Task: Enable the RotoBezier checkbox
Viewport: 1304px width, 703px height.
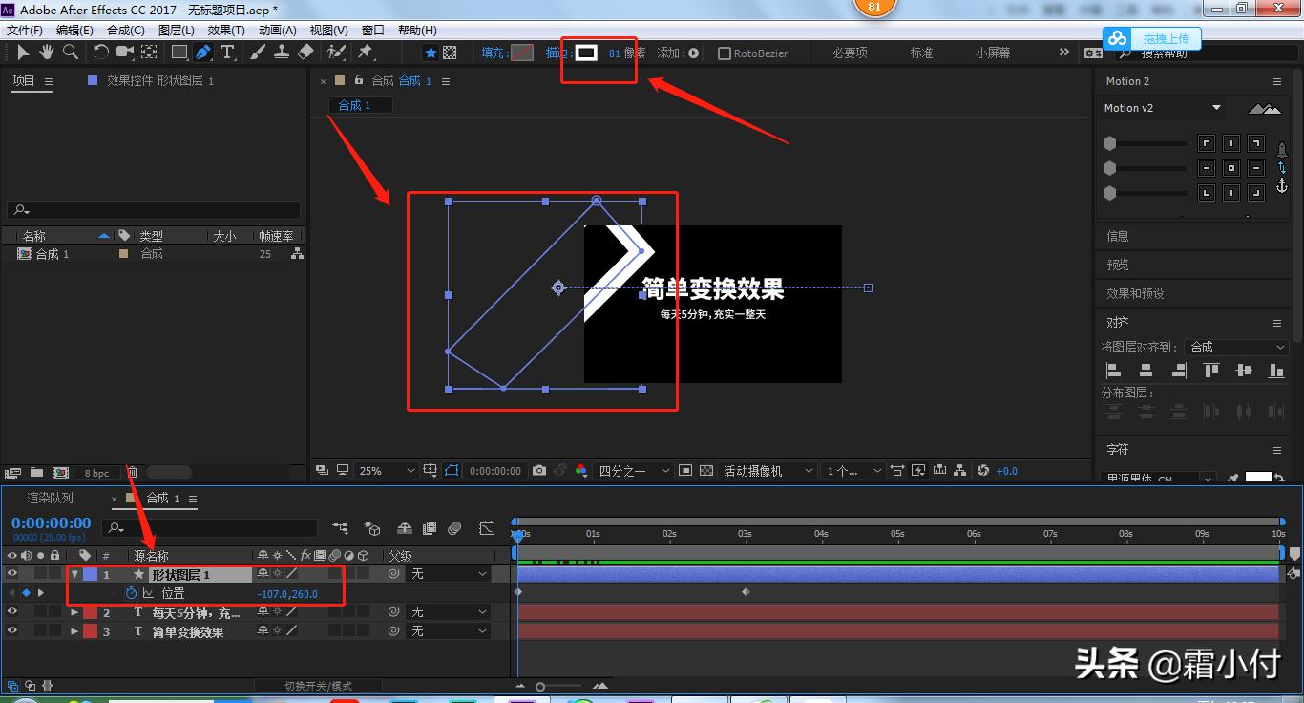Action: point(725,53)
